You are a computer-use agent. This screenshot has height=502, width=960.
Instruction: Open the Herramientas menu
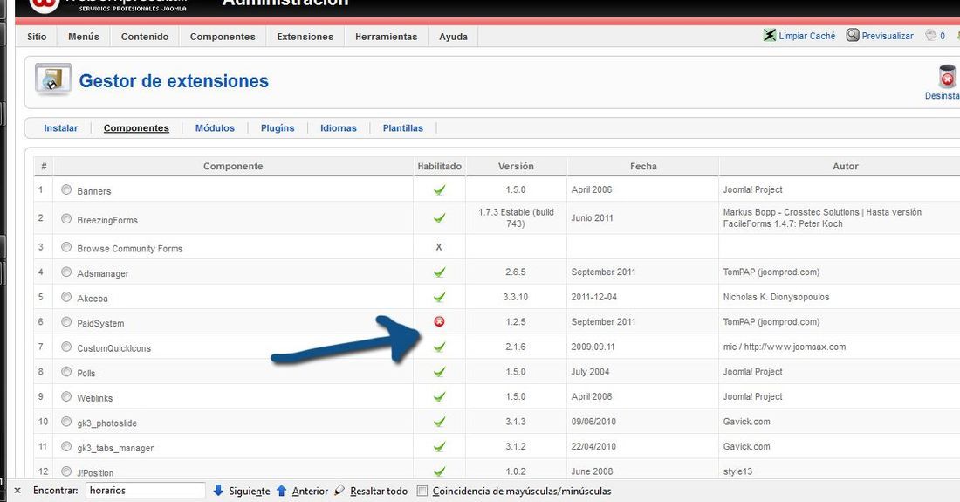pyautogui.click(x=386, y=36)
